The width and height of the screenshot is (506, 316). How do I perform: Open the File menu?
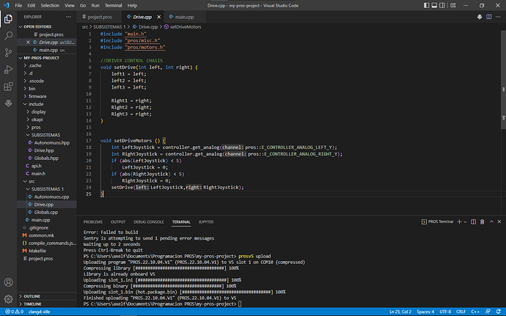click(19, 5)
